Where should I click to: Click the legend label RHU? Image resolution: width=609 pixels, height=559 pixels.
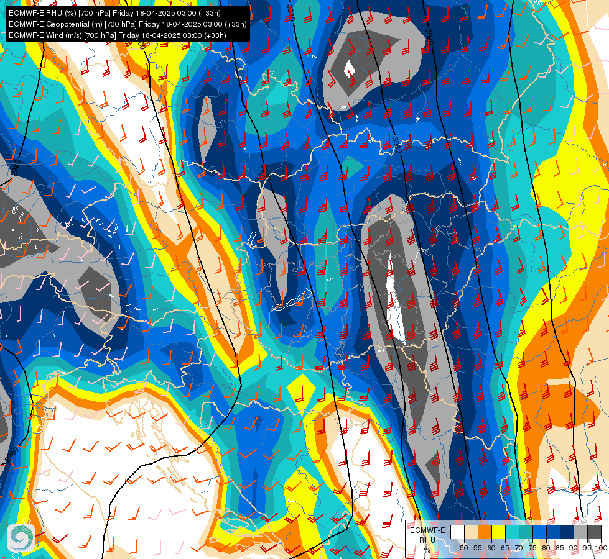[427, 540]
